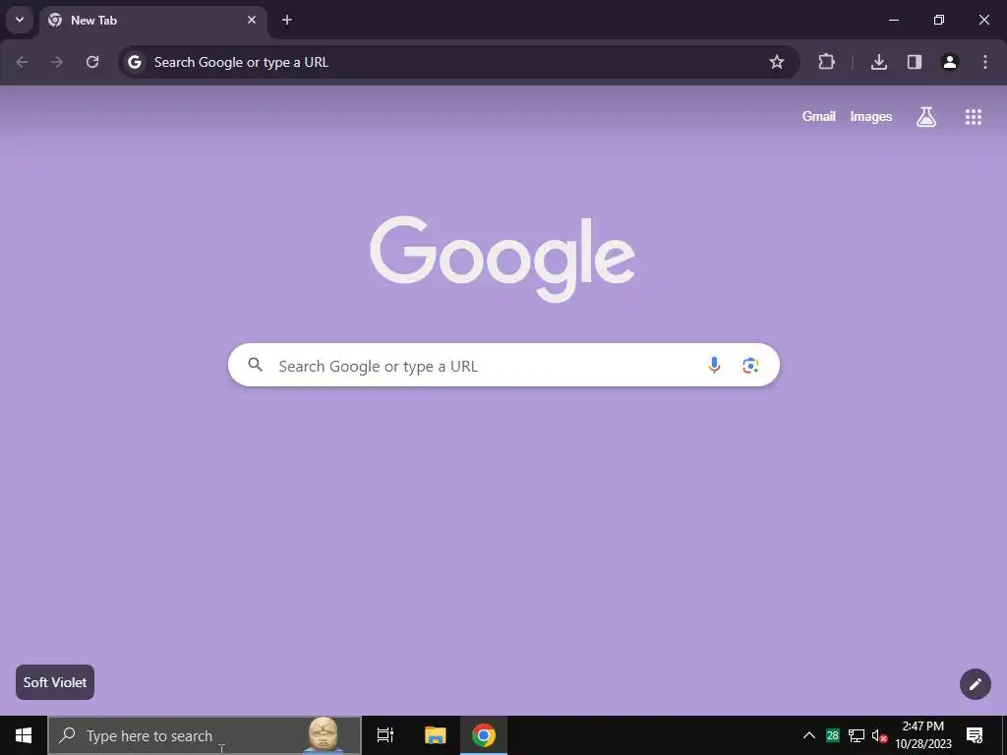The image size is (1007, 755).
Task: Click the green 28 tray icon
Action: (x=832, y=735)
